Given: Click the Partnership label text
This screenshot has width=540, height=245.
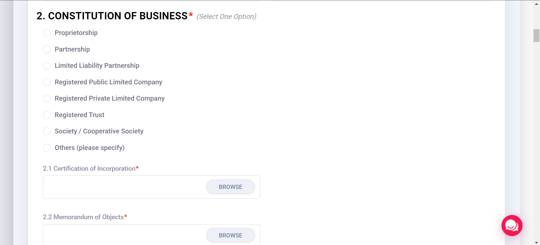Looking at the screenshot, I should [x=72, y=49].
